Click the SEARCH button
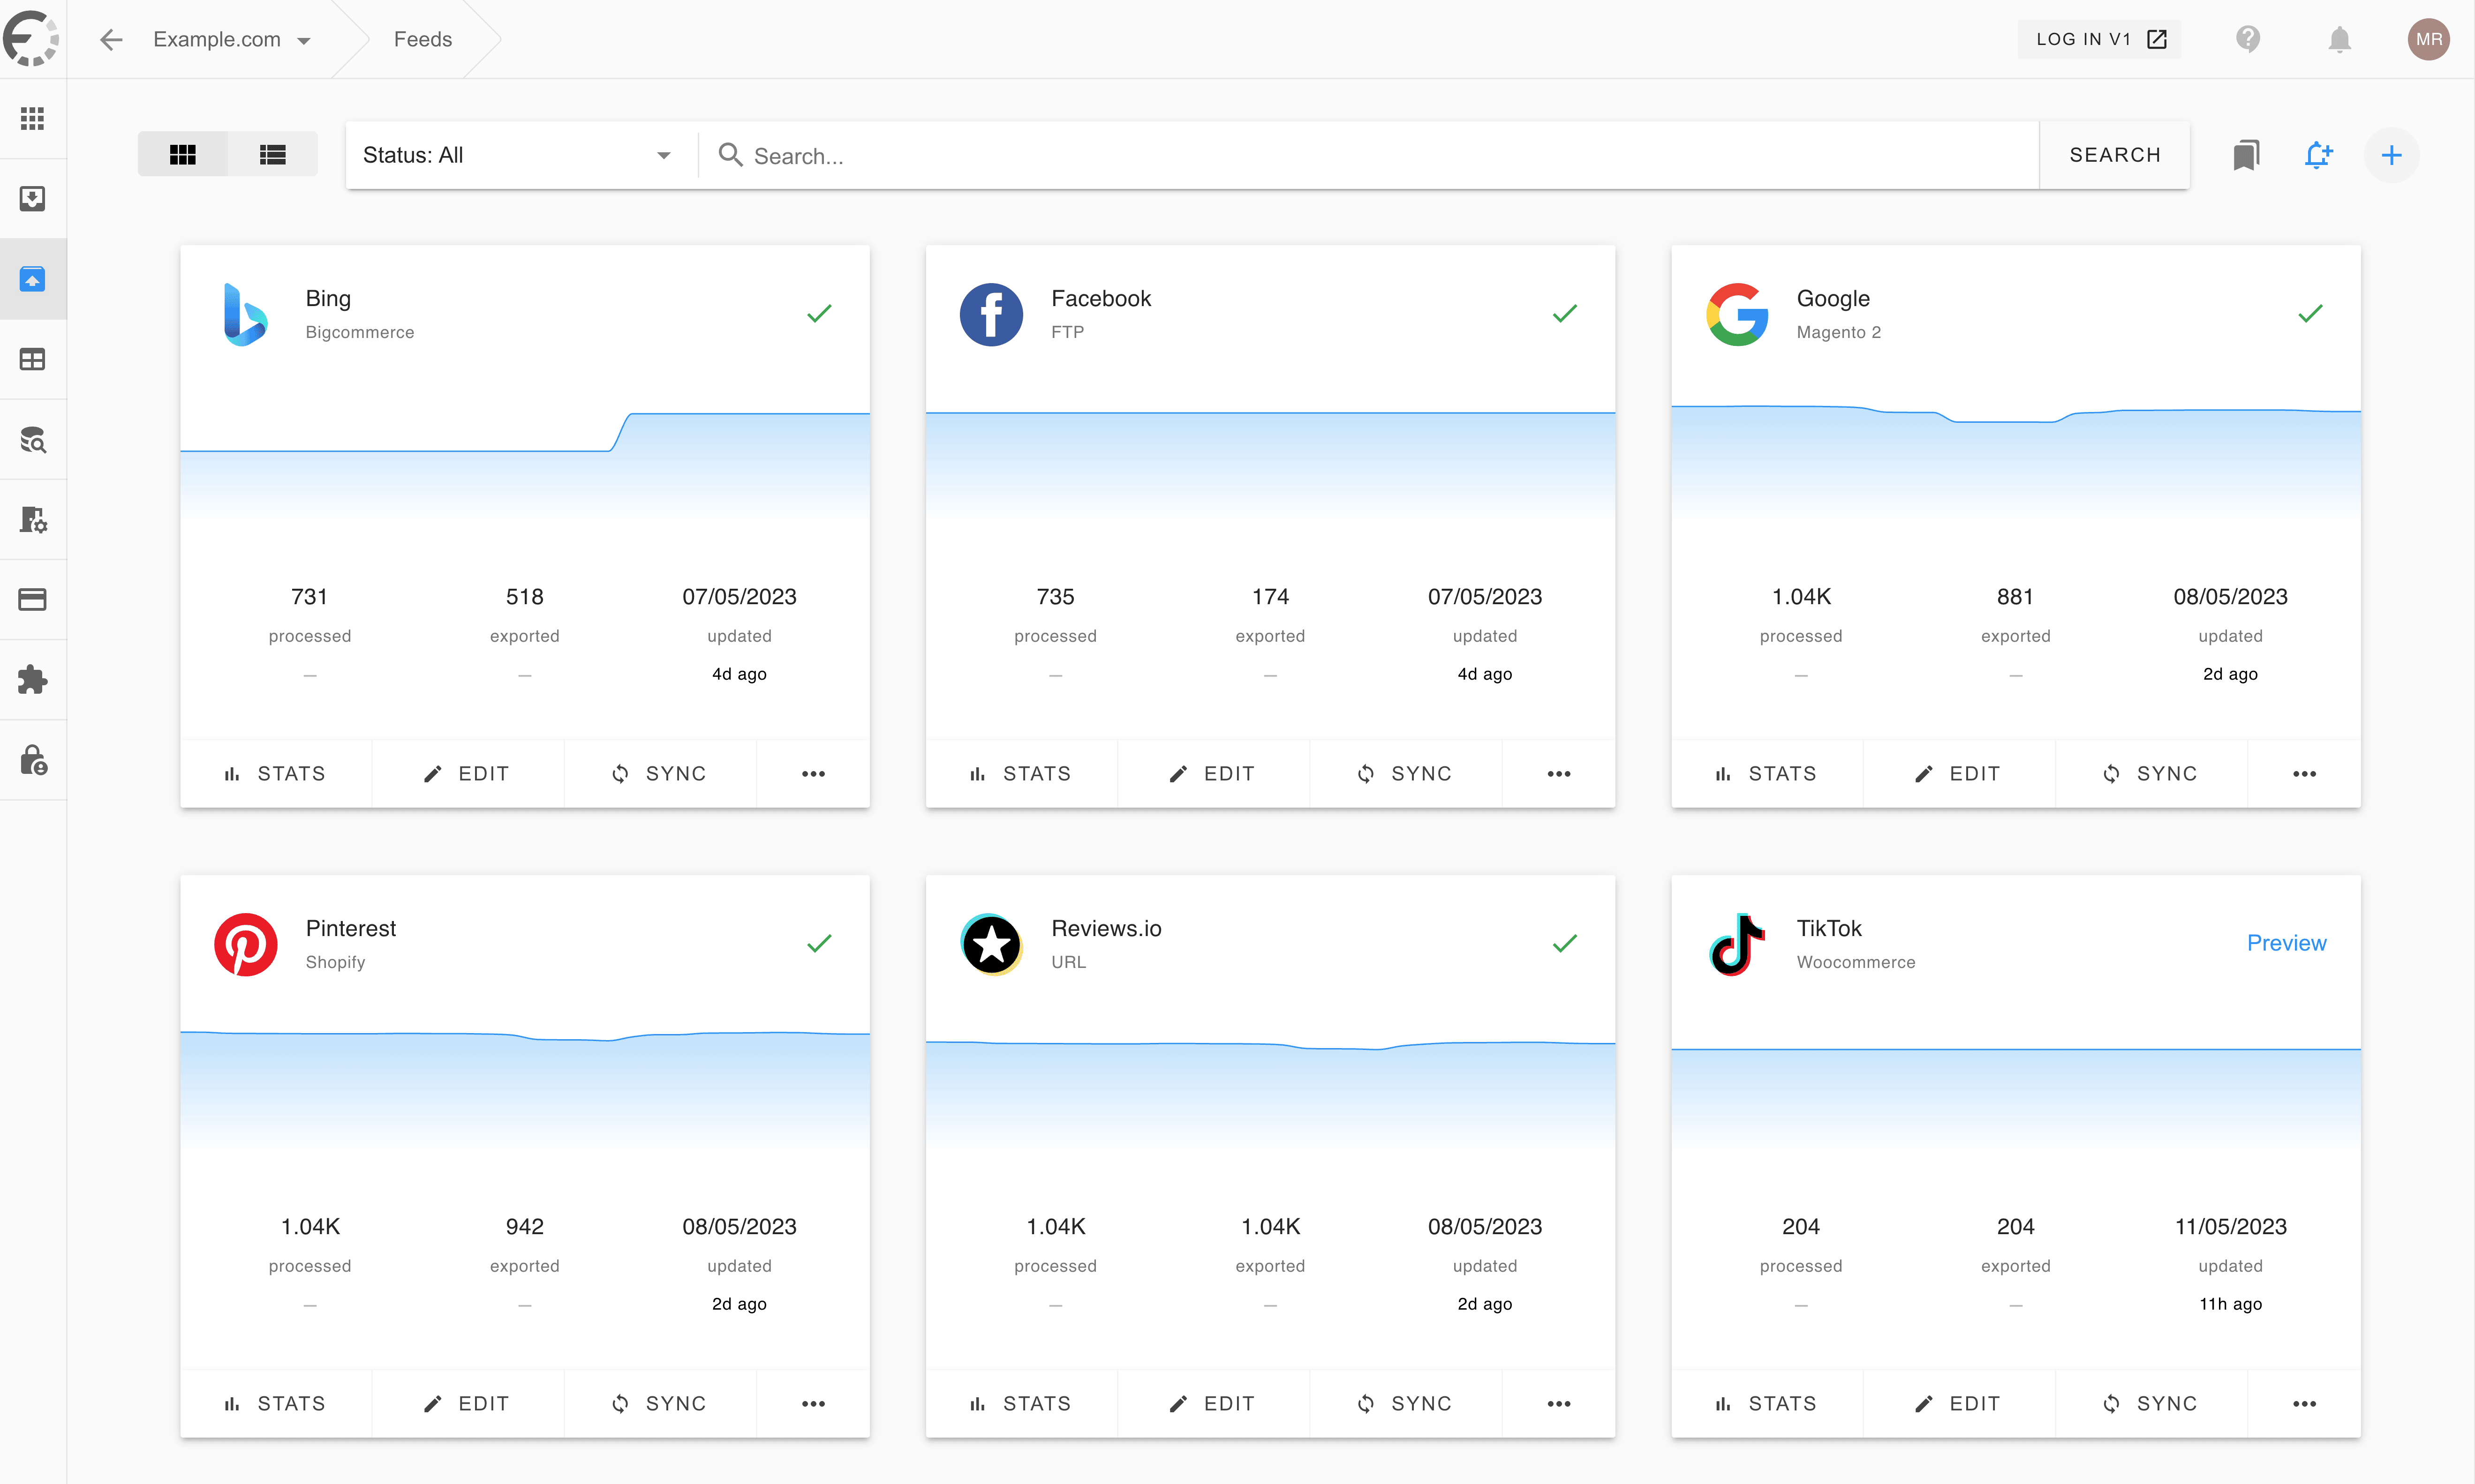The height and width of the screenshot is (1484, 2475). pos(2114,155)
